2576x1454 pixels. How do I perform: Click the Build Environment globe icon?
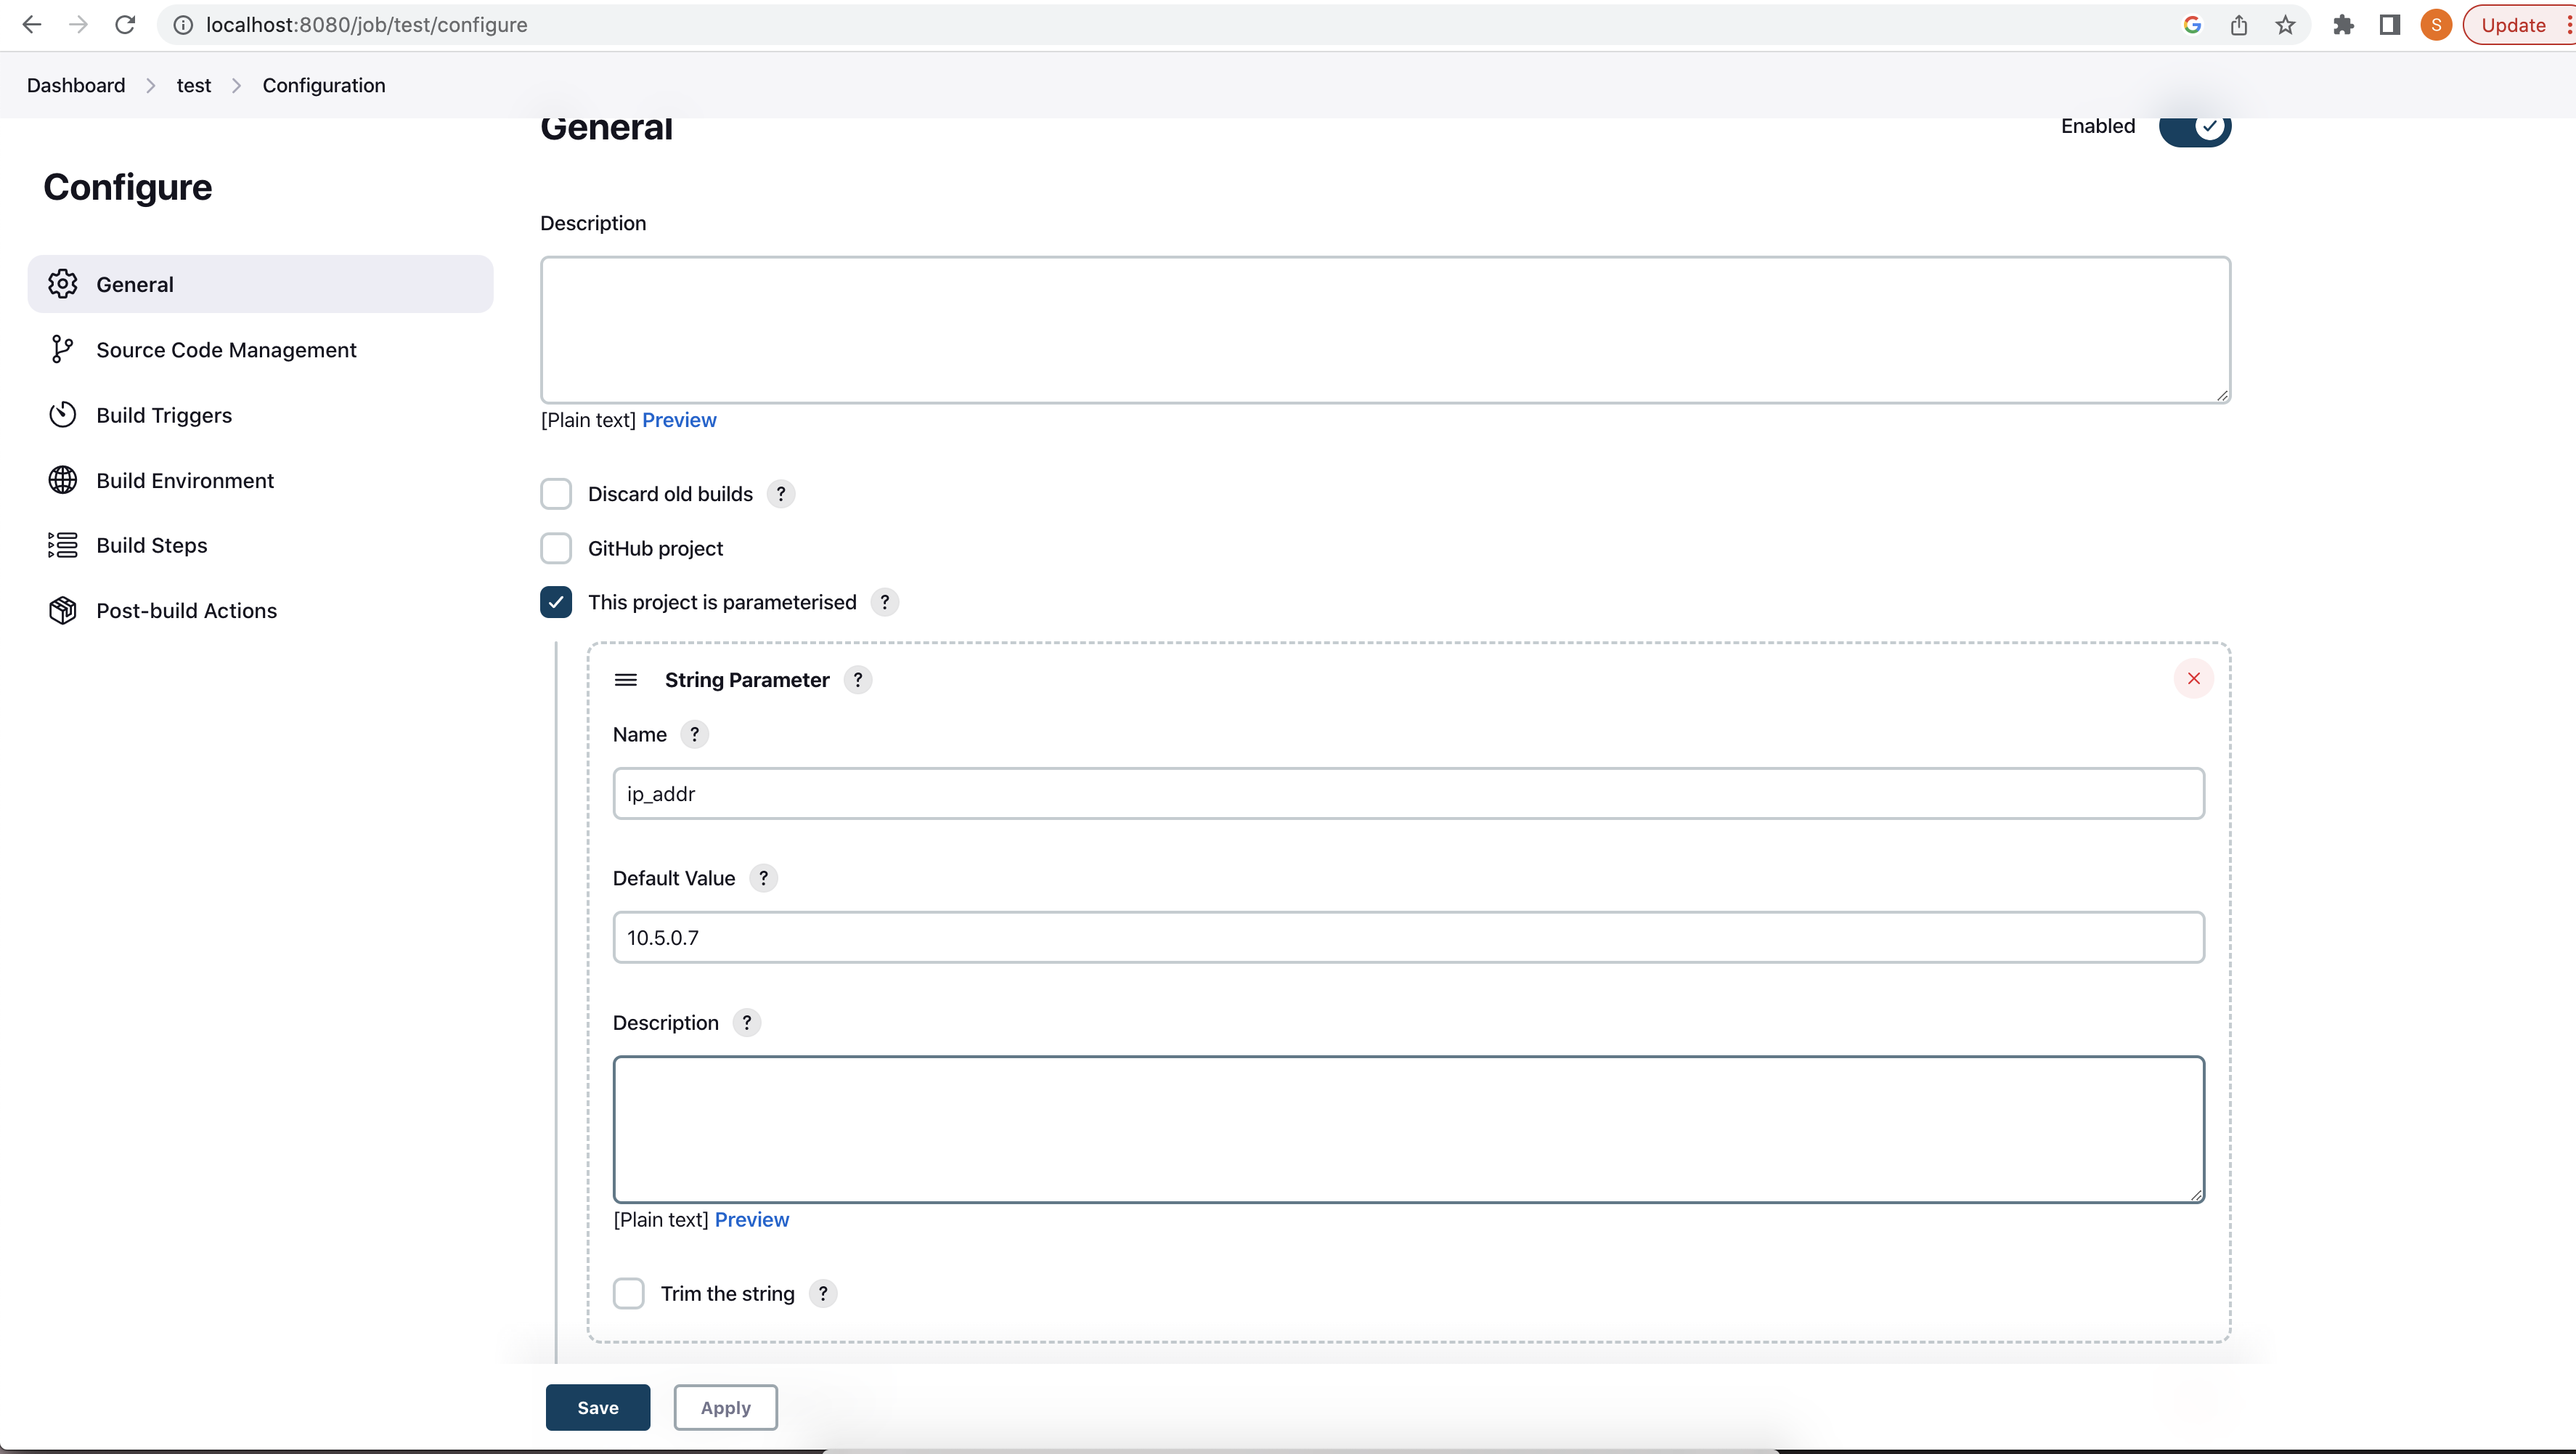[63, 480]
